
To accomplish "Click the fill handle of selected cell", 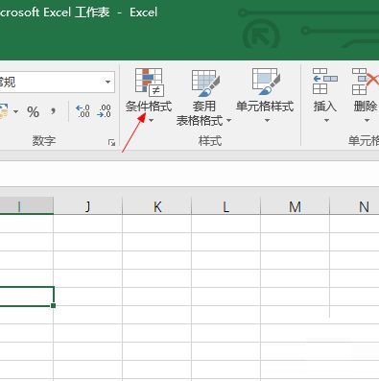I will (53, 305).
